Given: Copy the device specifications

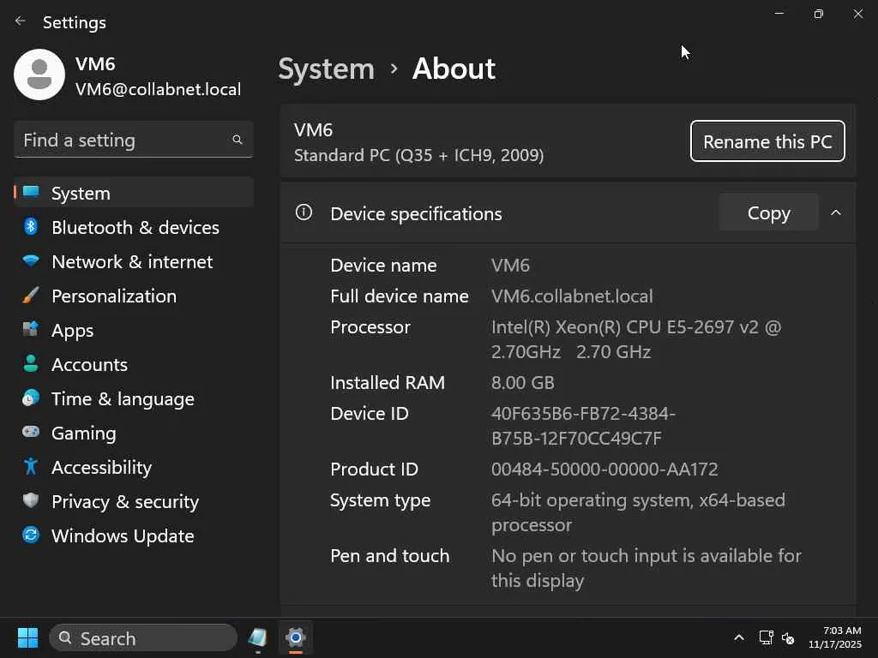Looking at the screenshot, I should (x=768, y=212).
